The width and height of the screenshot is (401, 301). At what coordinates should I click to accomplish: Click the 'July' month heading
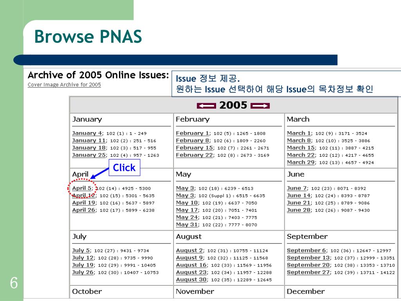[x=79, y=237]
